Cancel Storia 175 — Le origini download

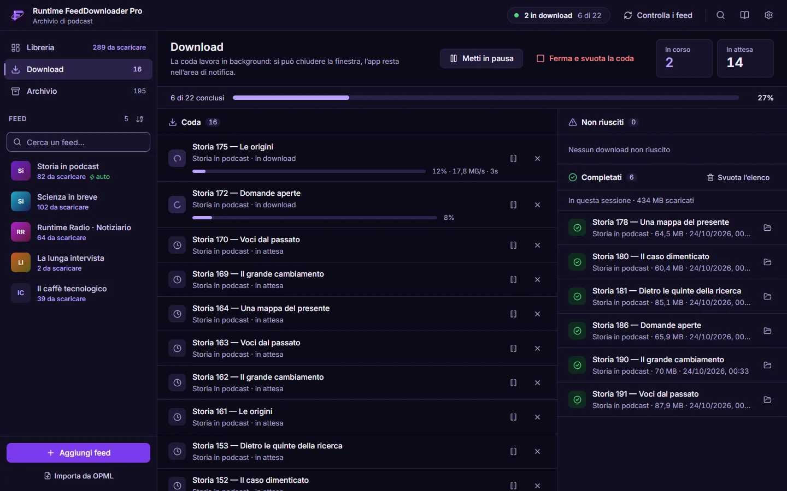click(x=537, y=158)
